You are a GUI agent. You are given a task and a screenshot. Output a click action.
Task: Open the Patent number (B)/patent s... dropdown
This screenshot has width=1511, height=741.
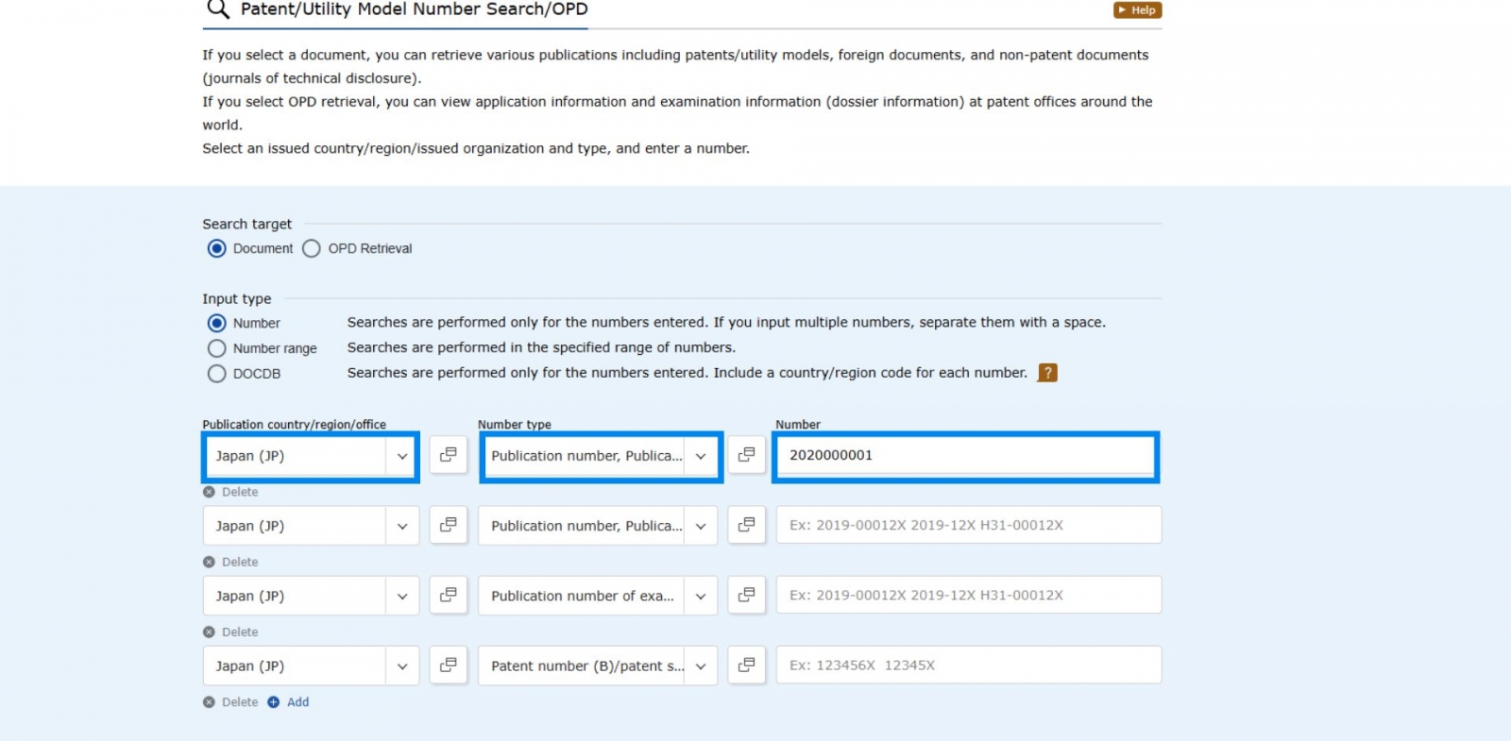597,665
